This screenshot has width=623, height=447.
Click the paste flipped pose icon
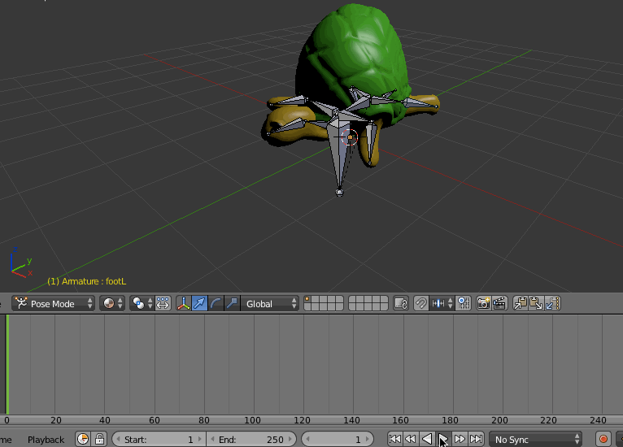552,304
